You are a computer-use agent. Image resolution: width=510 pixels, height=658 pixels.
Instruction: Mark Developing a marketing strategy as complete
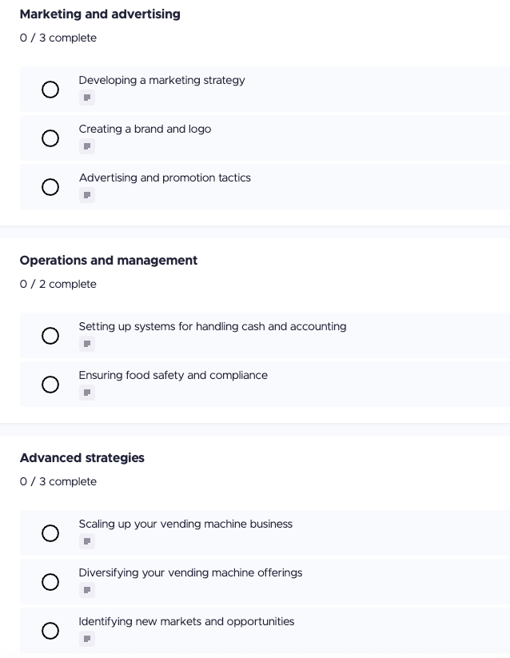tap(50, 90)
